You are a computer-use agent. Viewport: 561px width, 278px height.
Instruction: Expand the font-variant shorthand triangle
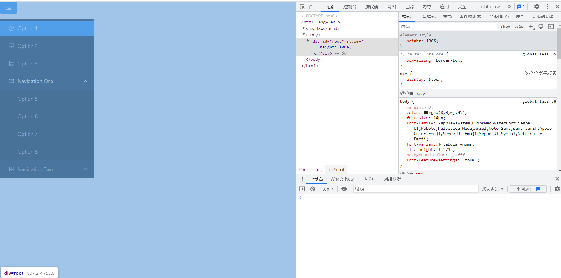coord(440,144)
